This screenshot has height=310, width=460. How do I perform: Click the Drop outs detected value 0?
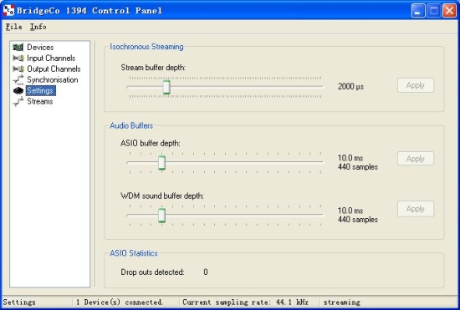tap(206, 272)
